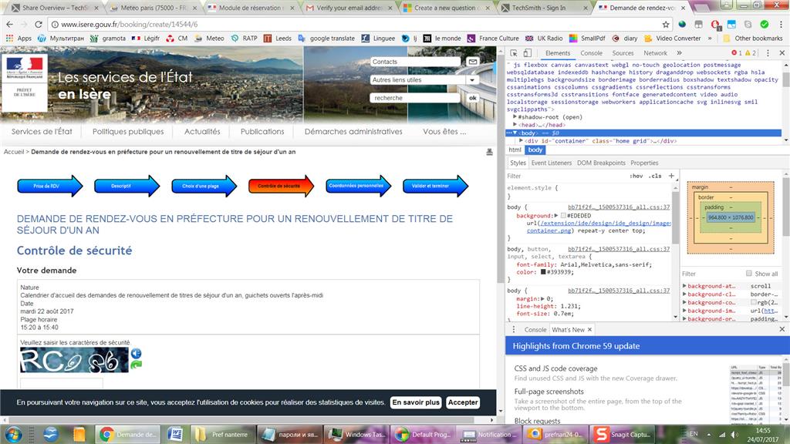
Task: Collapse the body element in DOM tree
Action: point(515,133)
